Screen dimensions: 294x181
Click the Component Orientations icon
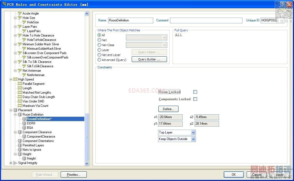point(20,141)
